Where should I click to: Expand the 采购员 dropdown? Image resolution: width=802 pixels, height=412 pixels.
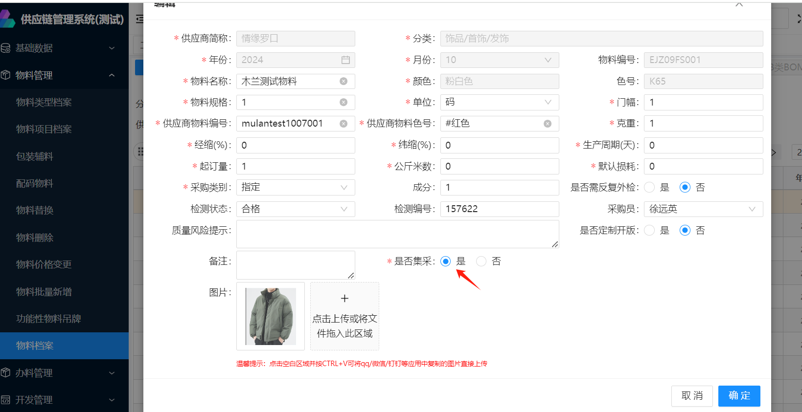click(x=703, y=209)
